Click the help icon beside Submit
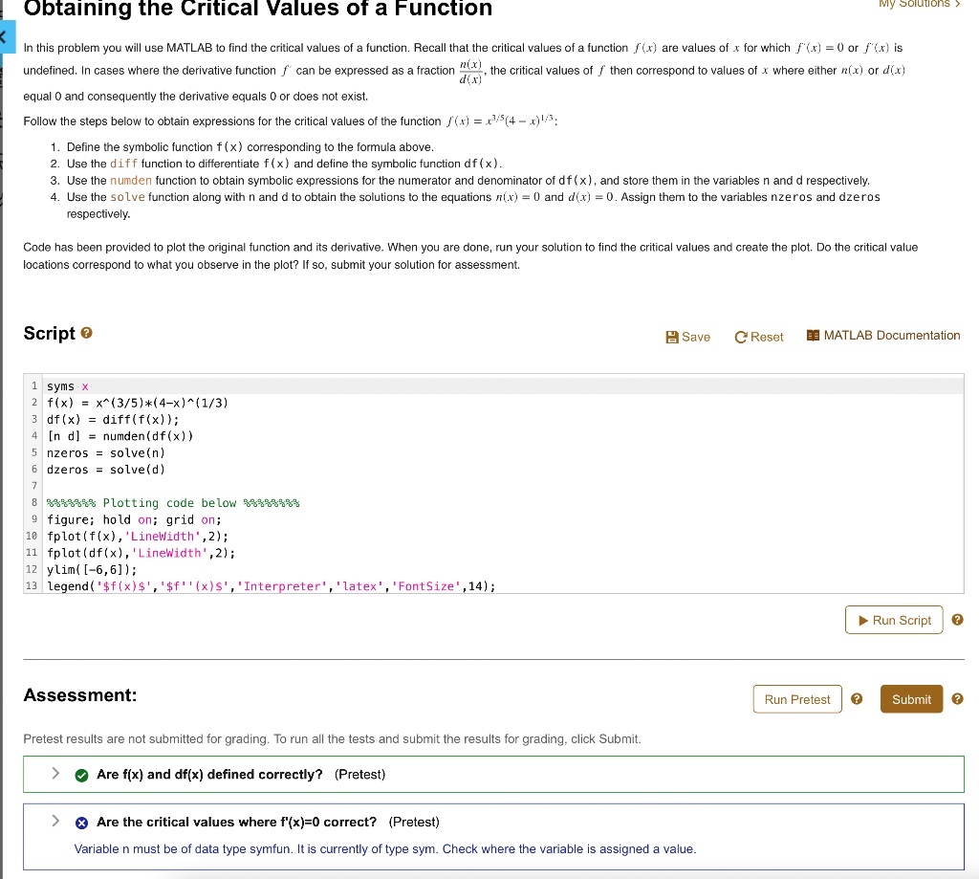Viewport: 979px width, 879px height. [957, 699]
